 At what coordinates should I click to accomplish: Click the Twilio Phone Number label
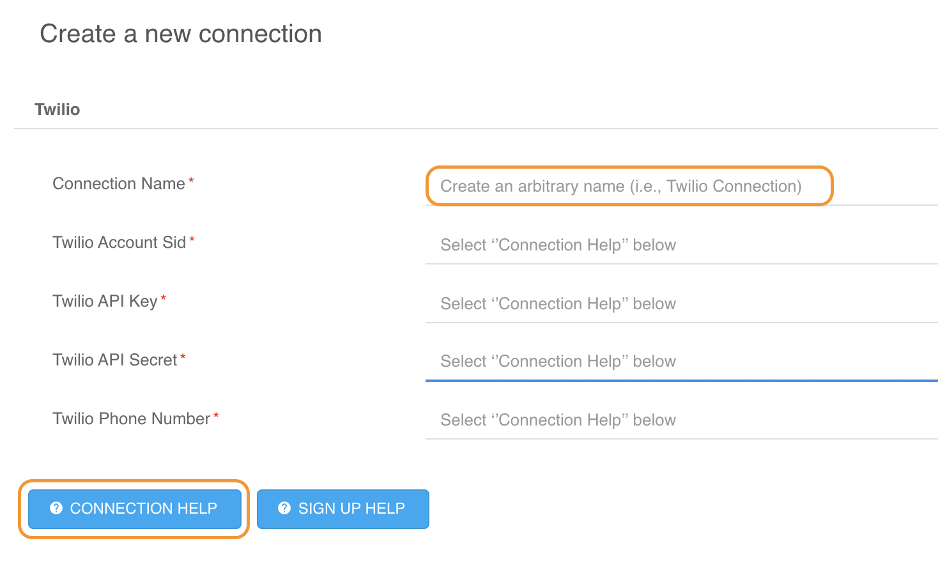click(131, 419)
